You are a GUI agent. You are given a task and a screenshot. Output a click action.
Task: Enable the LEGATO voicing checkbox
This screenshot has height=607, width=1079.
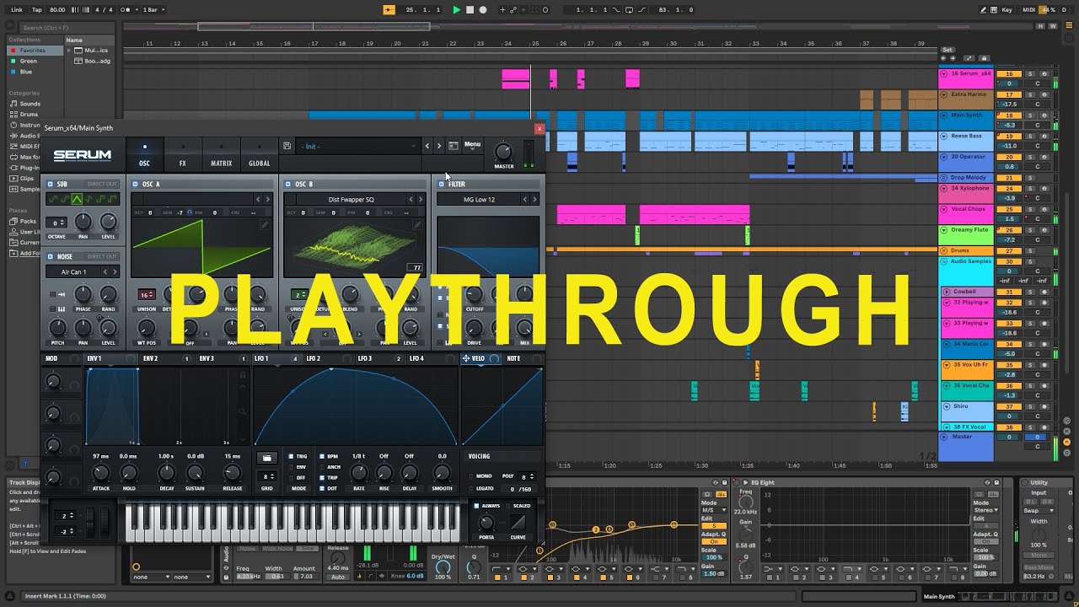(470, 489)
